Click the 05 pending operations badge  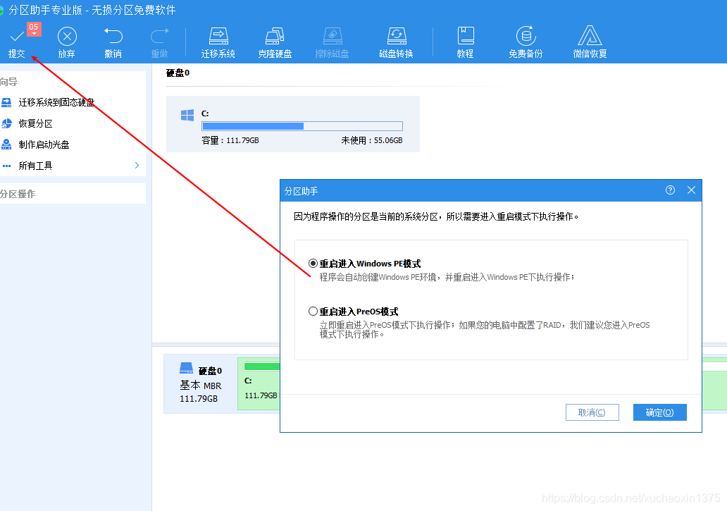34,28
